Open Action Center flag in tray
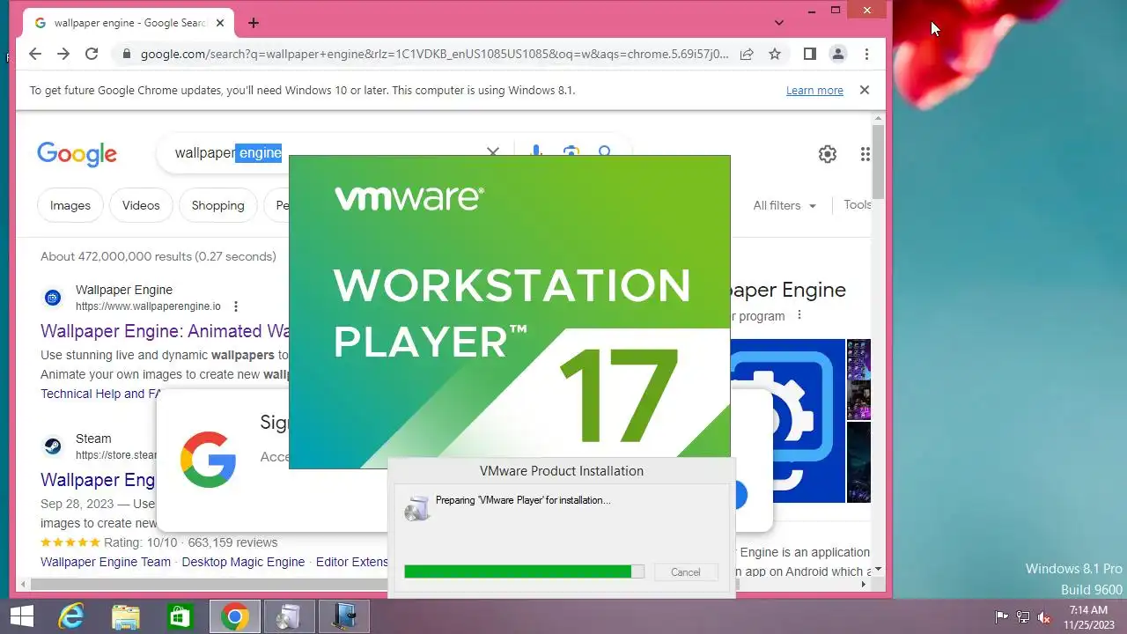Screen dimensions: 1127x634 pyautogui.click(x=1002, y=617)
